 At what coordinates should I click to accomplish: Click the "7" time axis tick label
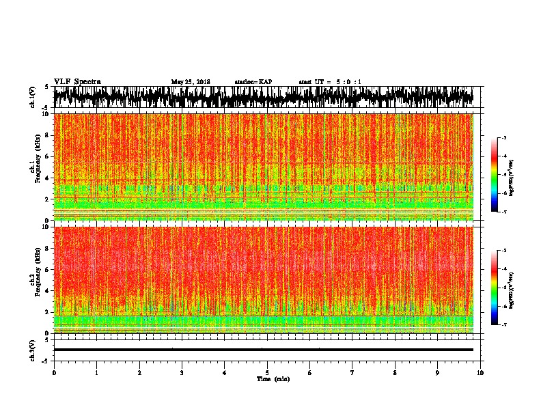coord(352,373)
